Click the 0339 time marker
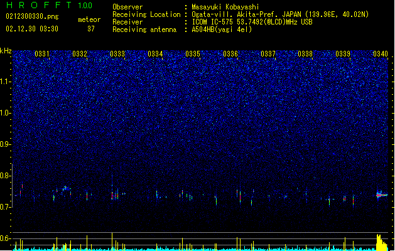Image resolution: width=395 pixels, height=251 pixels. point(343,54)
